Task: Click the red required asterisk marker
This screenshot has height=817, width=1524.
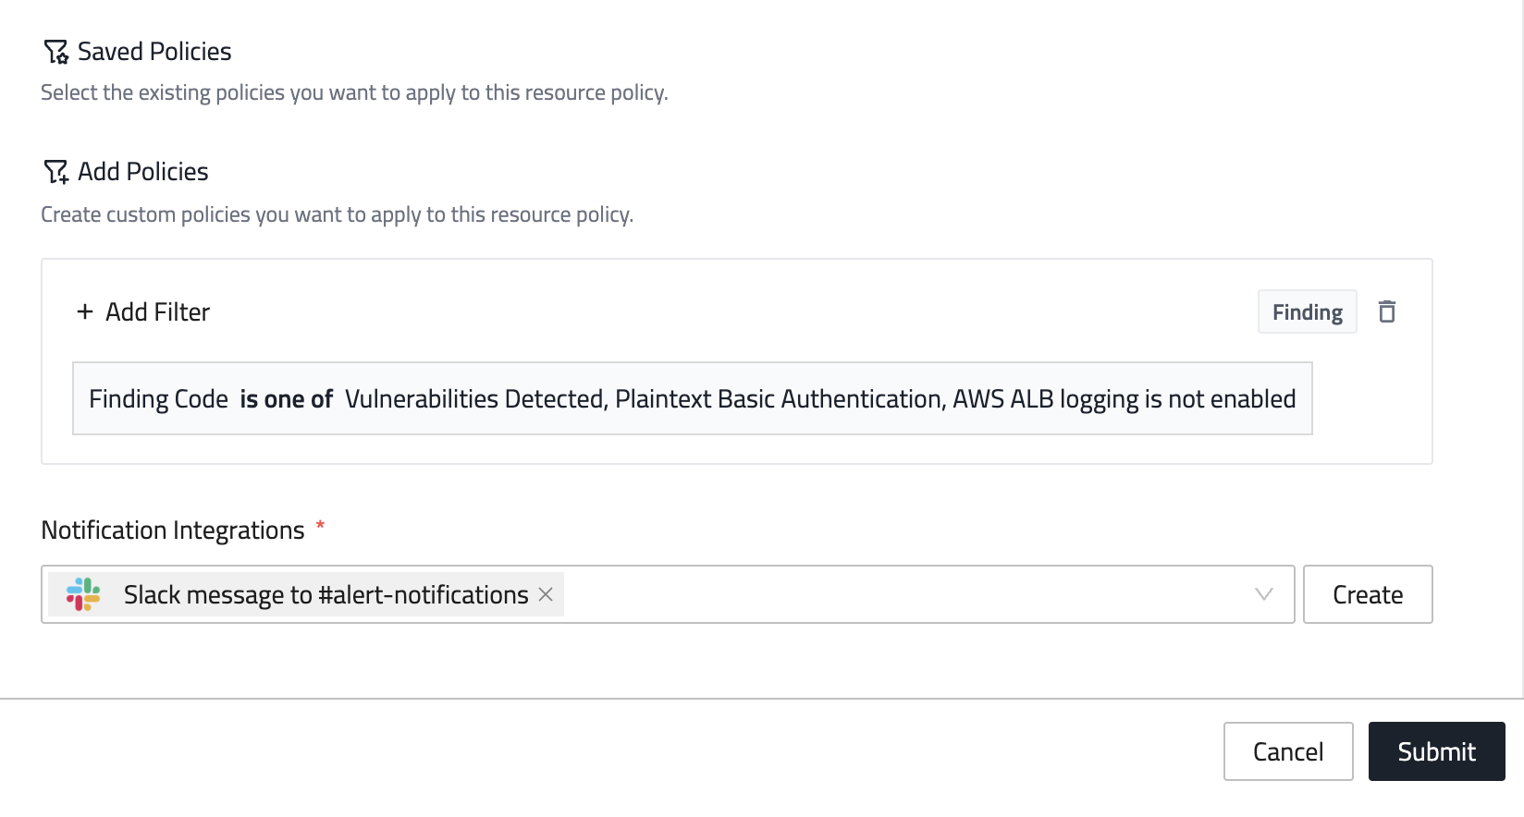Action: [320, 526]
